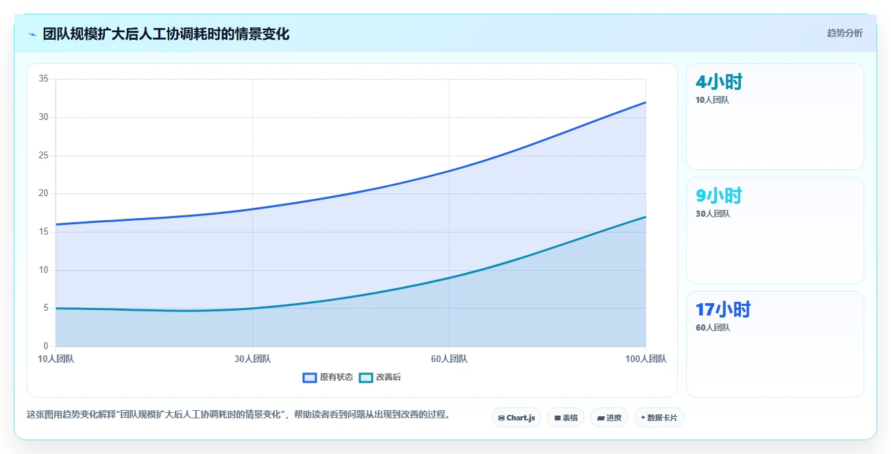This screenshot has width=891, height=454.
Task: Click the 25 y-axis tick label
Action: [x=43, y=156]
